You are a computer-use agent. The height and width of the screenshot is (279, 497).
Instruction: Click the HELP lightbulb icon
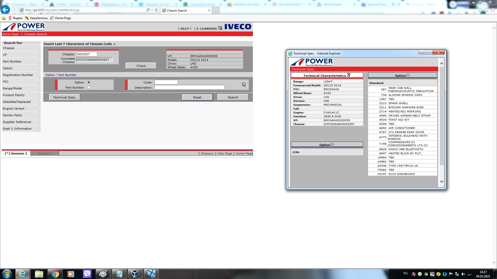pos(191,28)
